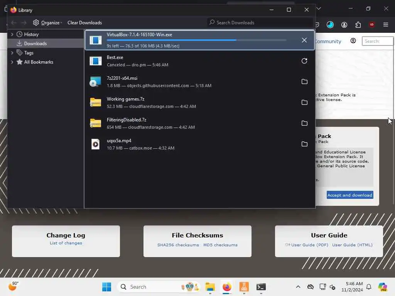Click the FilteringDisabled.7z archive icon
This screenshot has height=296, width=395.
[x=96, y=123]
